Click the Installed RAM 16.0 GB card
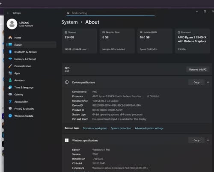This screenshot has height=172, width=214. [155, 41]
